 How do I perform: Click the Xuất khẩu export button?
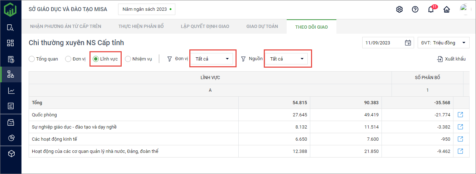451,59
